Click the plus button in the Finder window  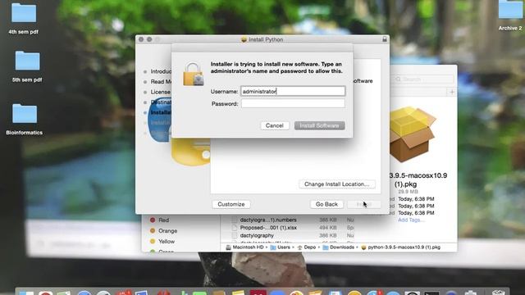click(452, 92)
